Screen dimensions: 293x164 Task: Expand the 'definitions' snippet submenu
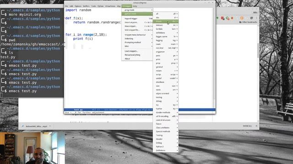tap(166, 33)
